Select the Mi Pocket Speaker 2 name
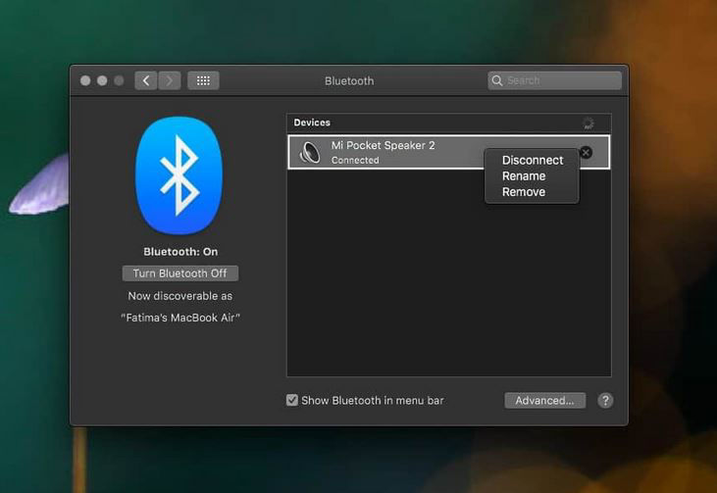 pos(384,145)
